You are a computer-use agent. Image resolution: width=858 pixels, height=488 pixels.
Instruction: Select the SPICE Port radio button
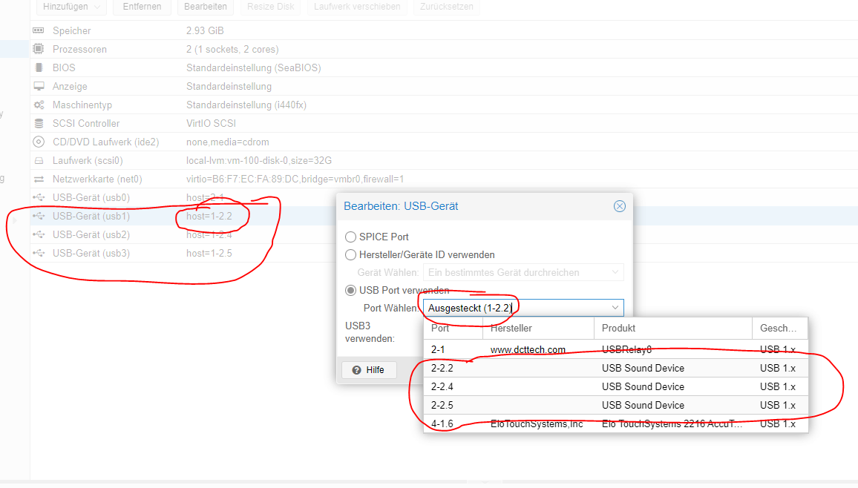tap(350, 237)
